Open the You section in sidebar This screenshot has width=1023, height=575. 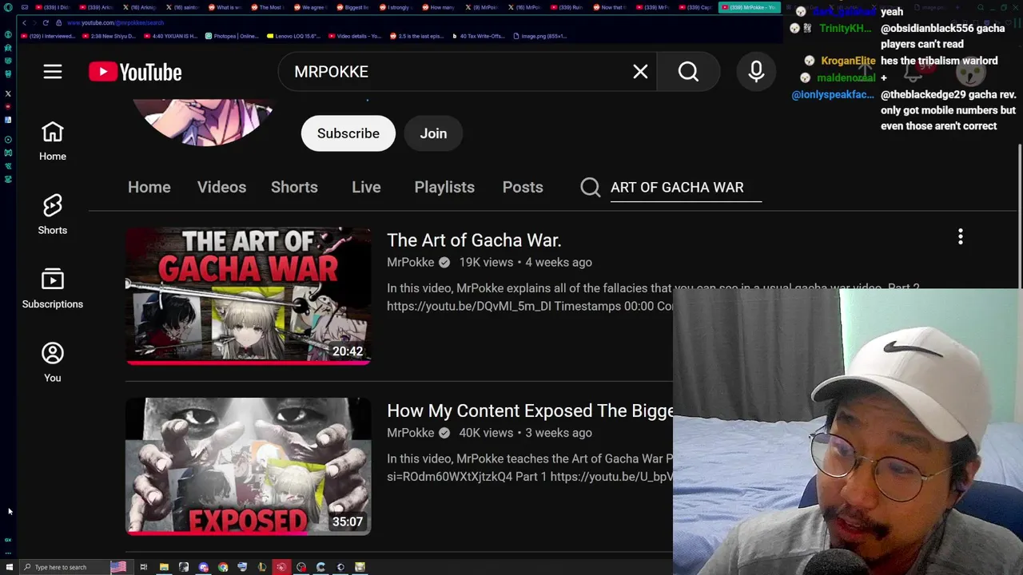[53, 363]
